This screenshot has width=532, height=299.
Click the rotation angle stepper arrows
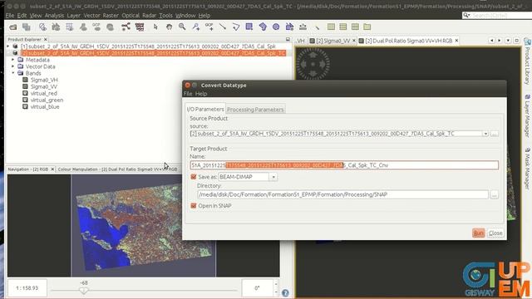click(x=275, y=288)
